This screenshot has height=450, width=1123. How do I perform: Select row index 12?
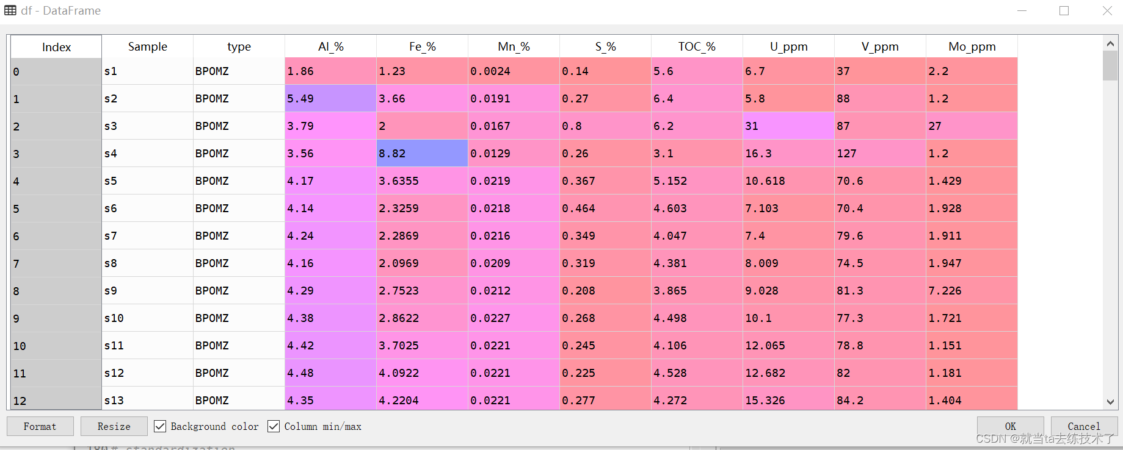[x=56, y=399]
